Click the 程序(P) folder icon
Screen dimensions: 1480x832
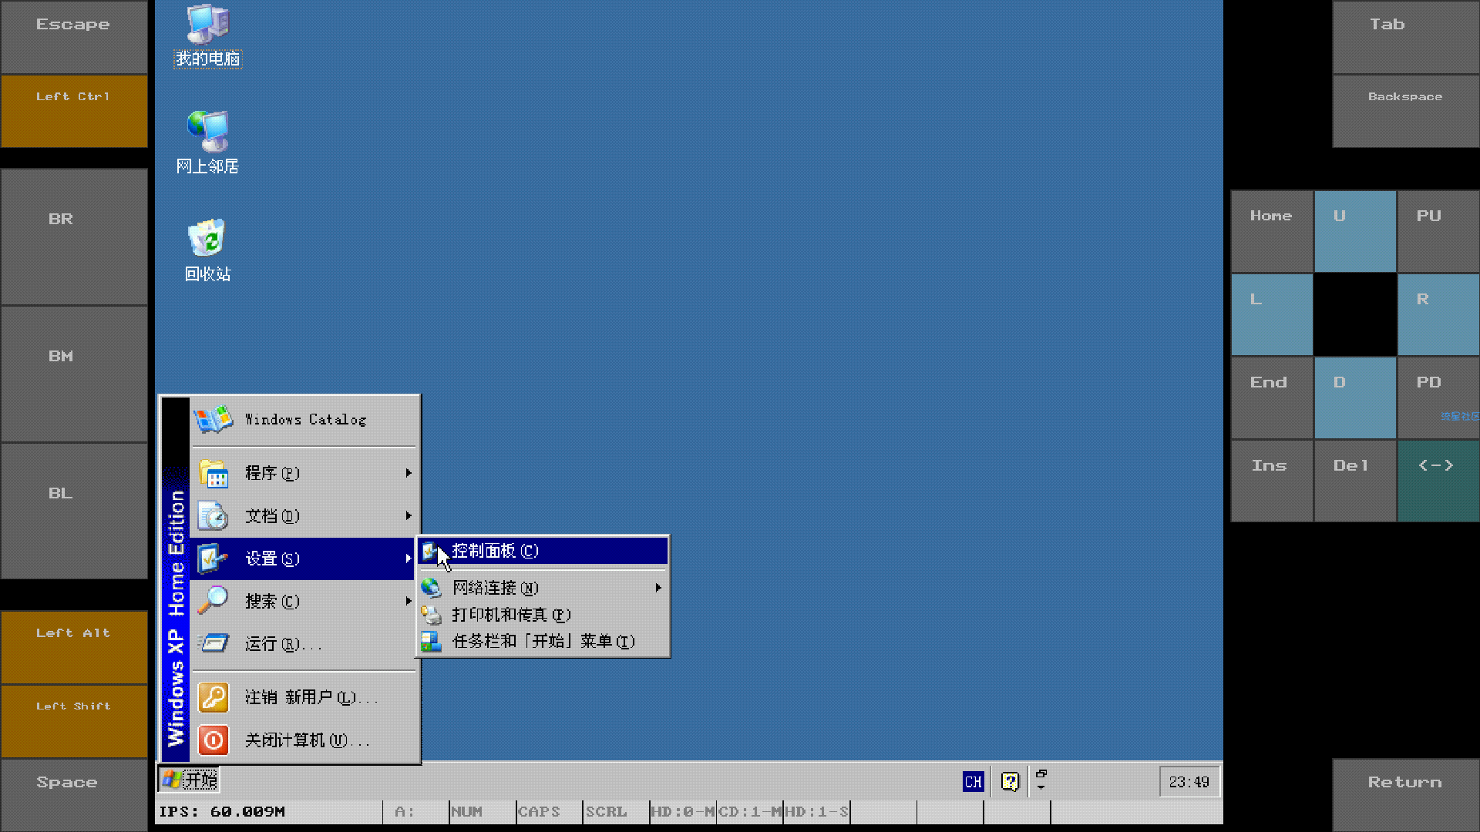213,473
